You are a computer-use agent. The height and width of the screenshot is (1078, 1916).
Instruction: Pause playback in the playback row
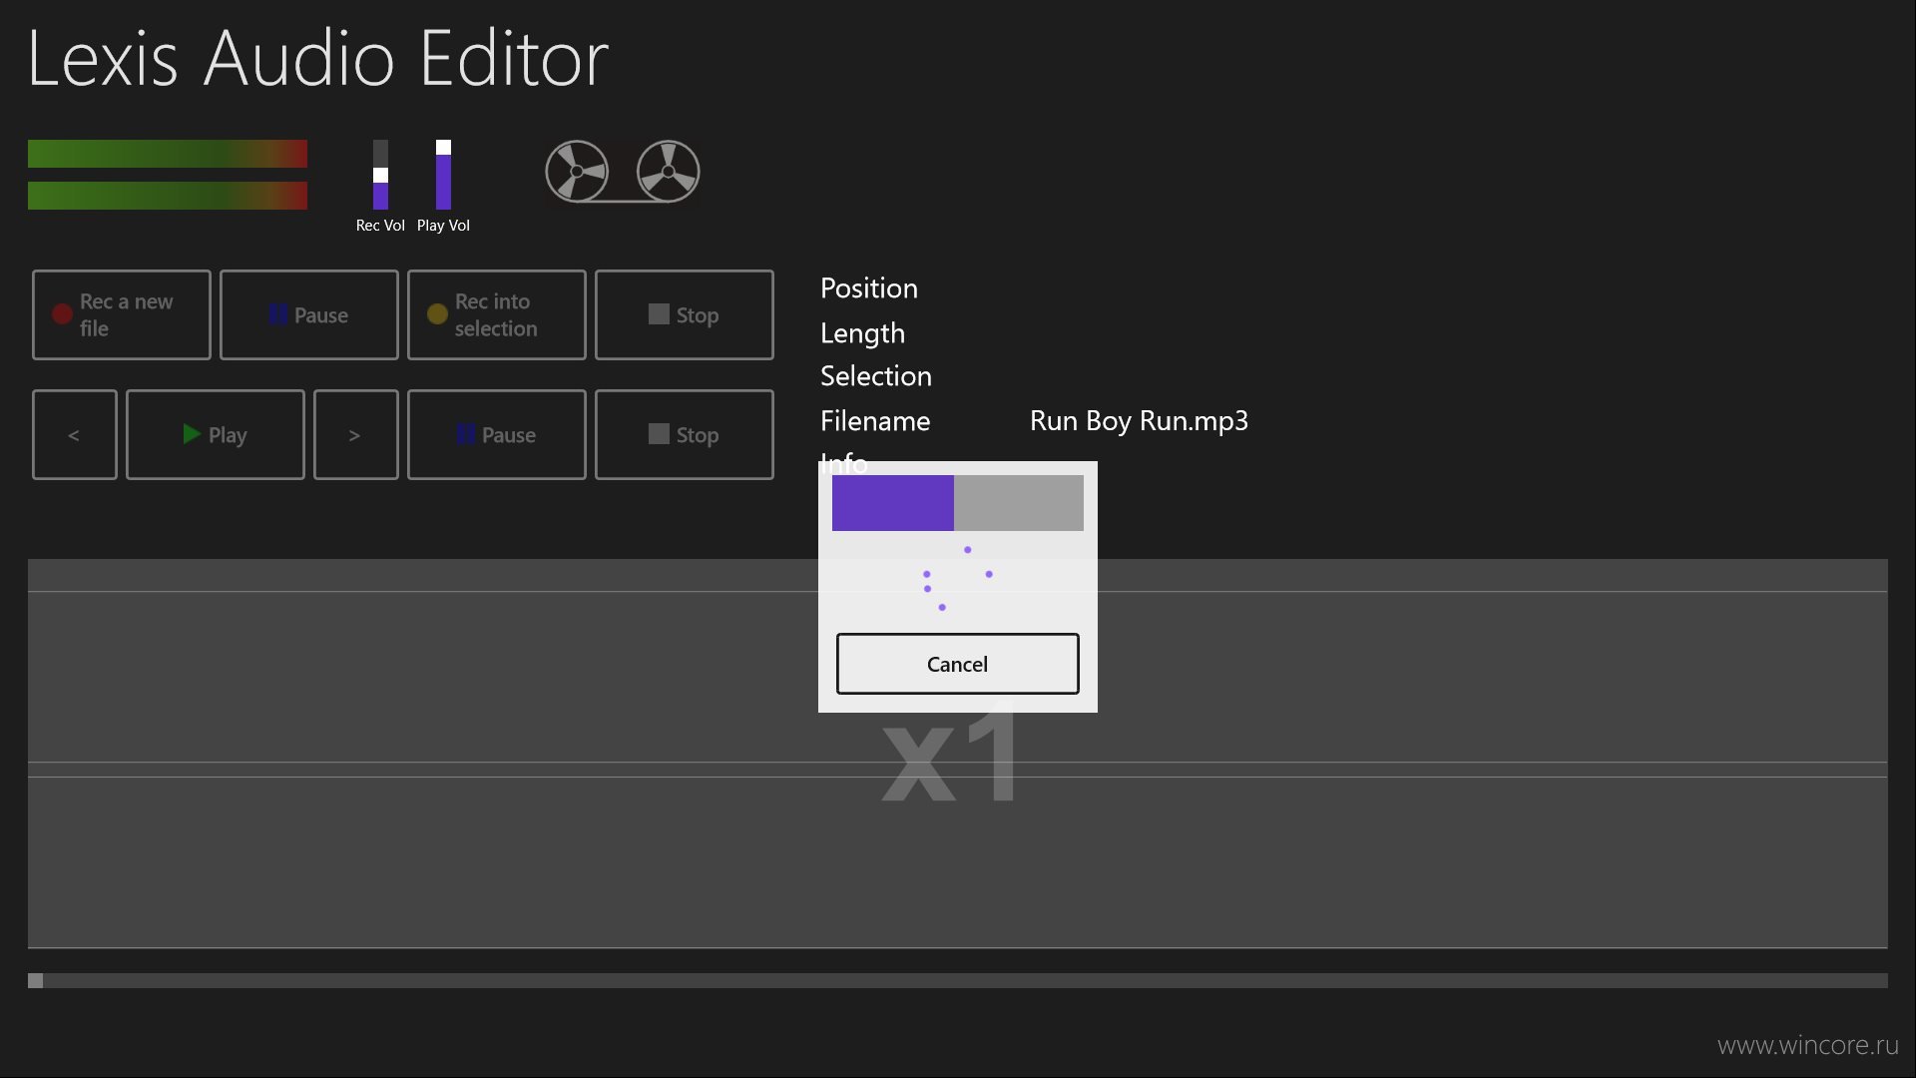pos(497,434)
